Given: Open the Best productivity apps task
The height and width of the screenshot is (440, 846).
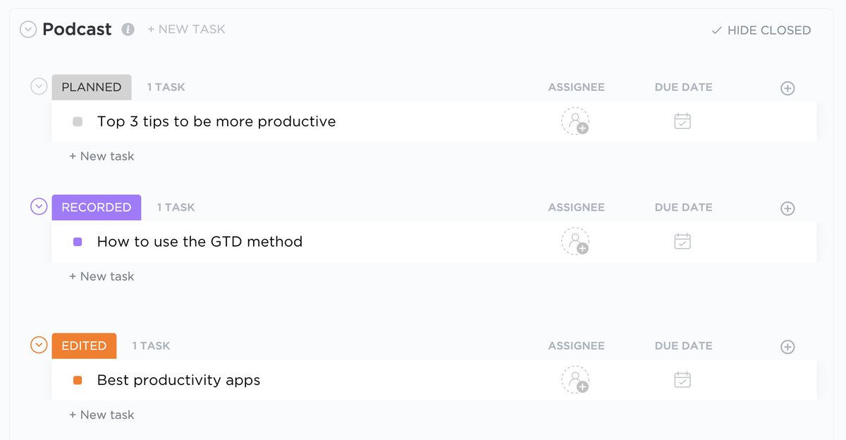Looking at the screenshot, I should coord(178,380).
